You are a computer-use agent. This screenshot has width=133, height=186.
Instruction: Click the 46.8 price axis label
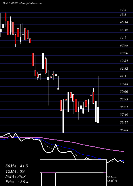coord(123,15)
